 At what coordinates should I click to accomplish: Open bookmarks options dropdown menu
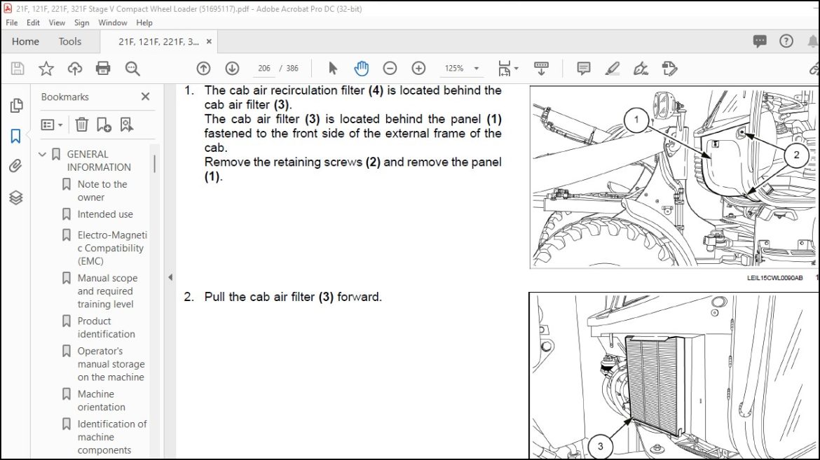(52, 125)
